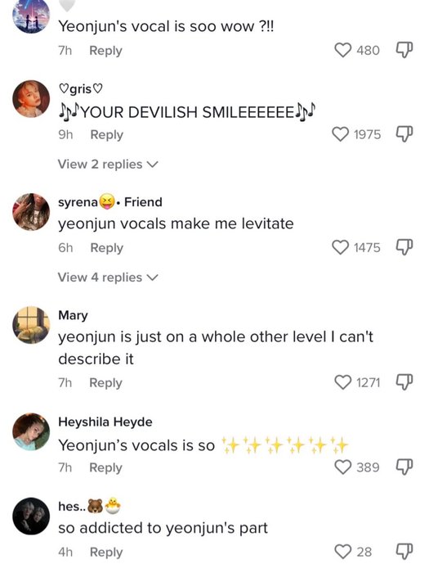429x573 pixels.
Task: Toggle thumbs-down on Heyshila Heyde's comment
Action: tap(404, 467)
